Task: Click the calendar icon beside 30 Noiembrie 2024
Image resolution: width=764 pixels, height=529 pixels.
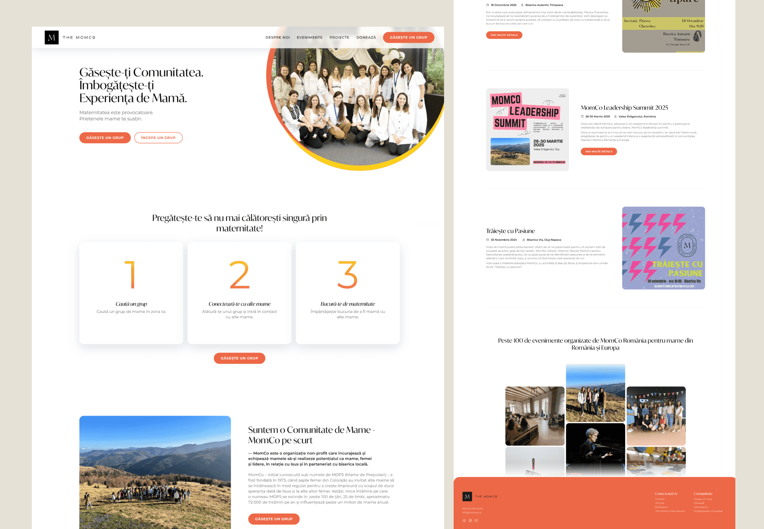Action: click(487, 240)
